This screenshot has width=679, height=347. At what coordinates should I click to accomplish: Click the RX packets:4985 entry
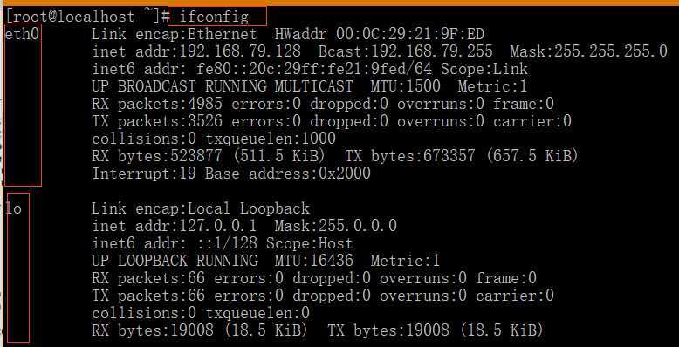click(157, 104)
